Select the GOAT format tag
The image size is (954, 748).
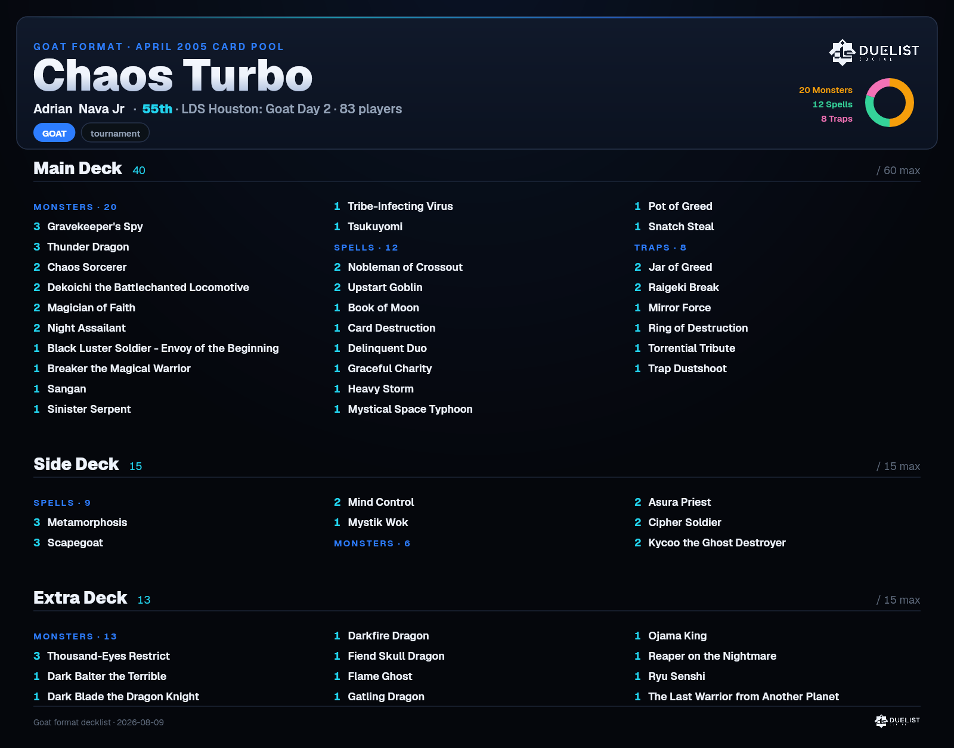coord(54,133)
